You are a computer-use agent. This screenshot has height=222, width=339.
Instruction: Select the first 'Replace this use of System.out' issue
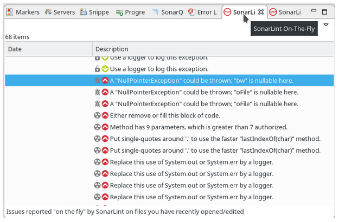[x=169, y=162]
